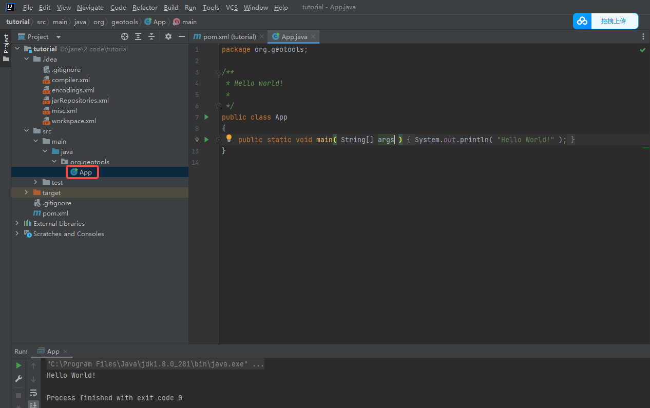The height and width of the screenshot is (408, 650).
Task: Open the Edit menu
Action: [45, 8]
